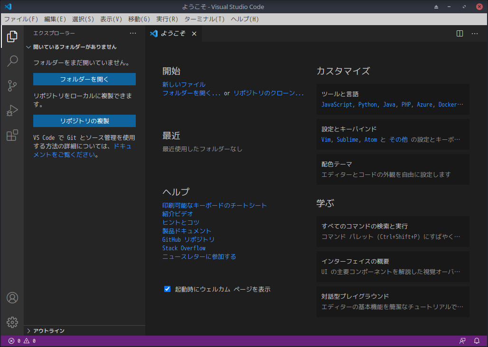Image resolution: width=488 pixels, height=347 pixels.
Task: Click the Azure tools link
Action: click(x=424, y=105)
